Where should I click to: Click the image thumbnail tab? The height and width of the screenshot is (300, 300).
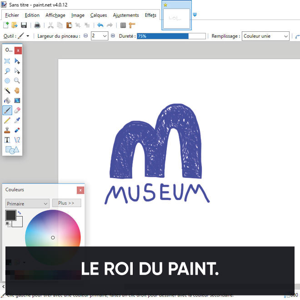(x=177, y=16)
